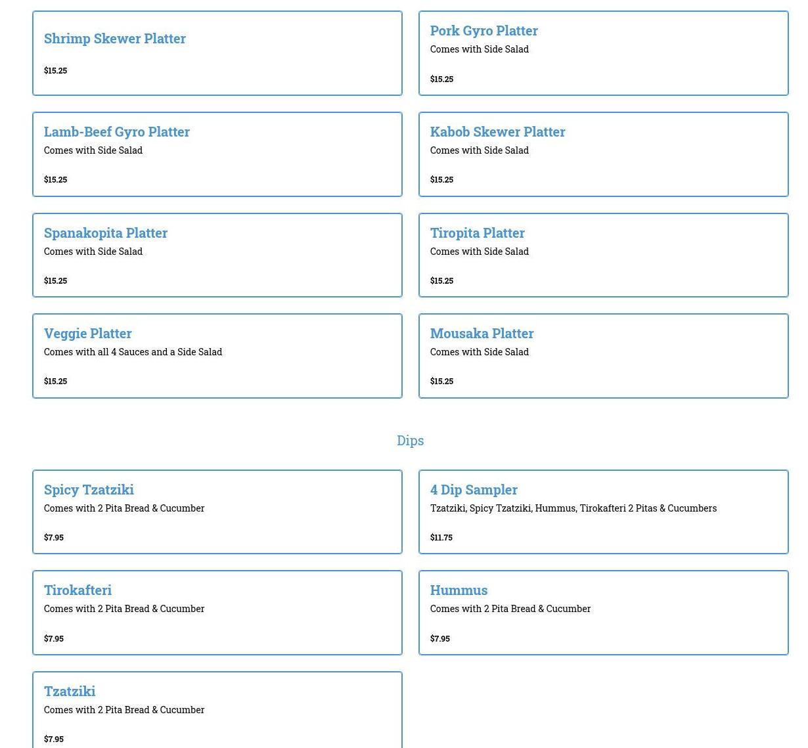This screenshot has height=748, width=808.
Task: Click Tirokafteri pita bread description
Action: (x=124, y=609)
